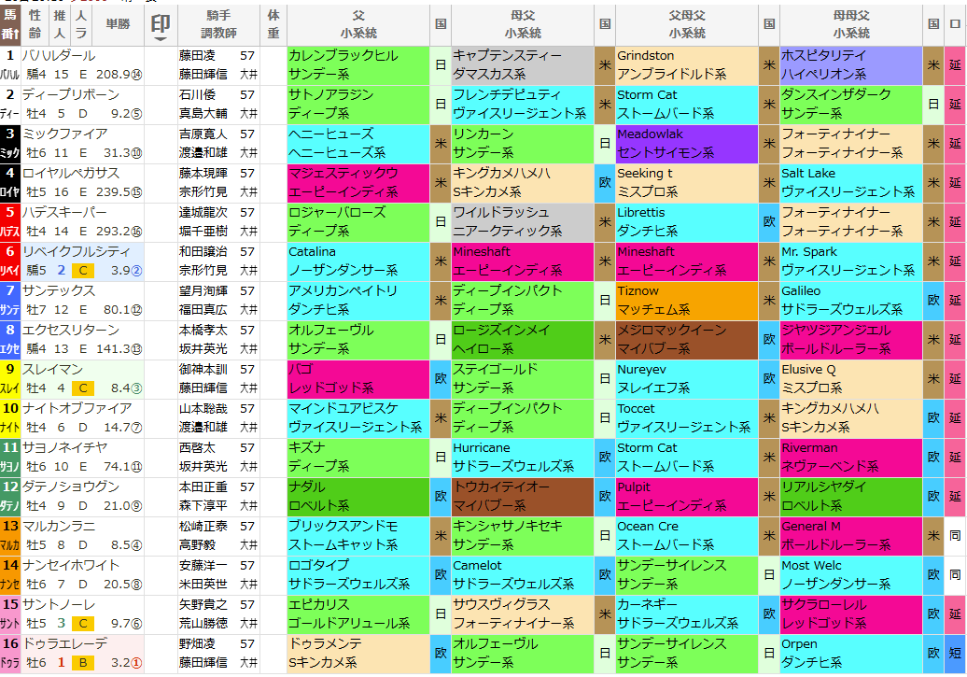Click the 単勝 odds column header
Image resolution: width=967 pixels, height=677 pixels.
(118, 24)
